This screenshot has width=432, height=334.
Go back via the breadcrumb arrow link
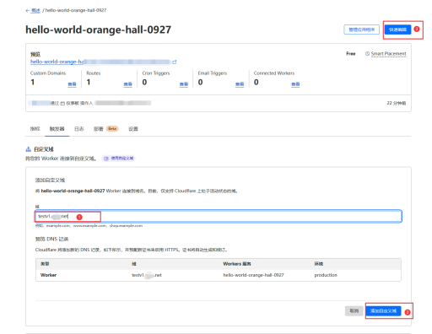point(33,10)
